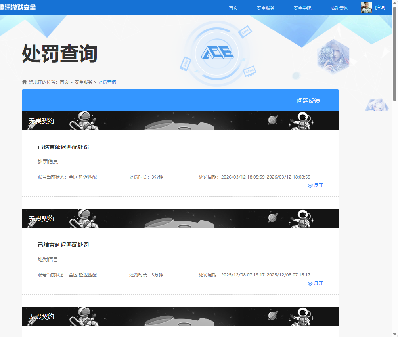Image resolution: width=398 pixels, height=337 pixels.
Task: Click 账号当前状态：全区 延迟匹配 in second record
Action: coord(67,275)
